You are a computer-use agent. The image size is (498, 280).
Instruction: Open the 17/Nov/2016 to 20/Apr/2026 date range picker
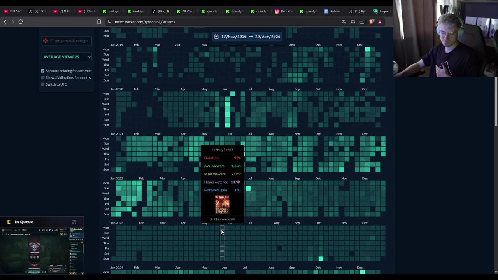point(247,37)
